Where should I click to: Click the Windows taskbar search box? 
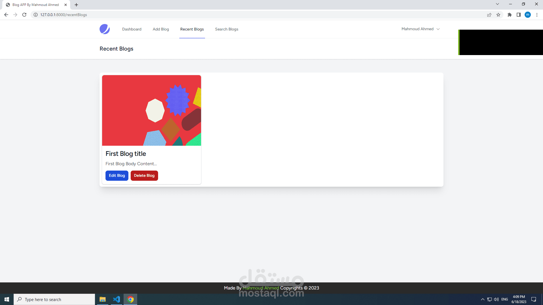pyautogui.click(x=54, y=299)
